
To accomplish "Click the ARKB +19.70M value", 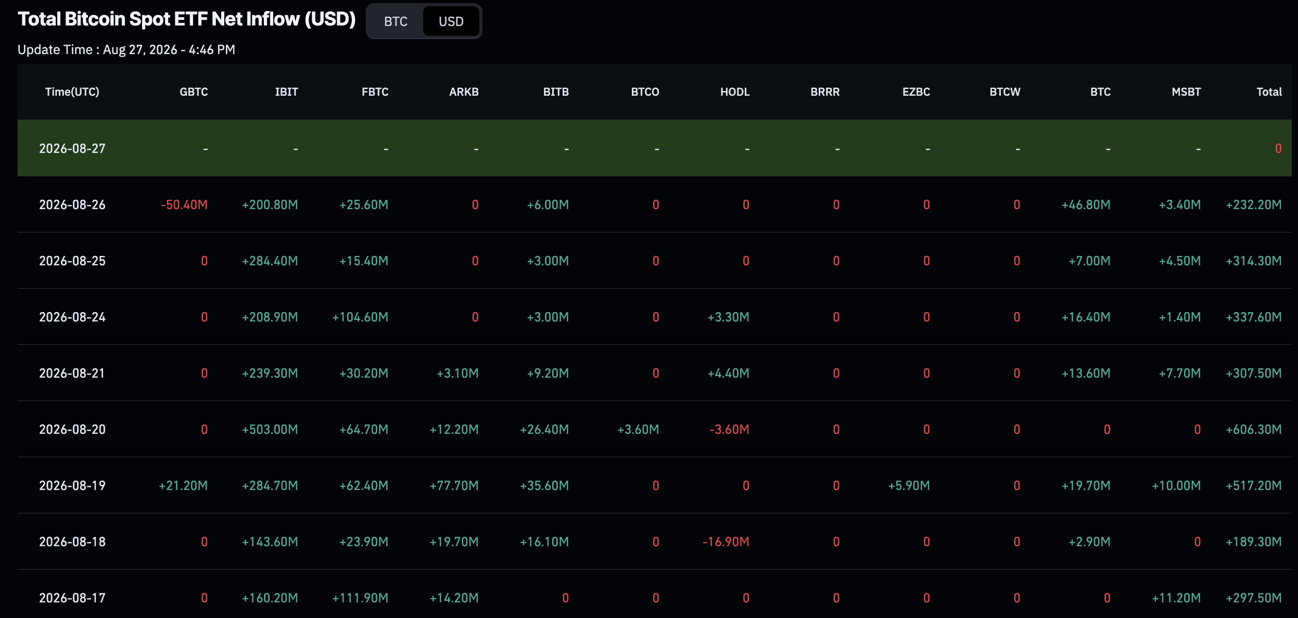I will point(454,542).
